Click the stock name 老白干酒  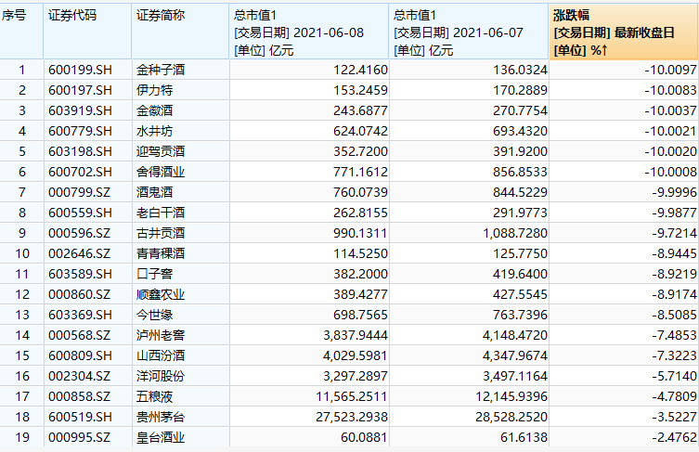(x=161, y=213)
